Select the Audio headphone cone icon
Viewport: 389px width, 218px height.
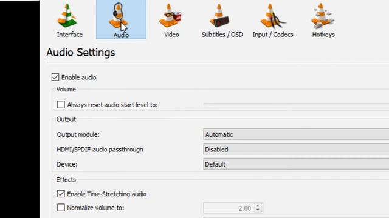pos(119,15)
